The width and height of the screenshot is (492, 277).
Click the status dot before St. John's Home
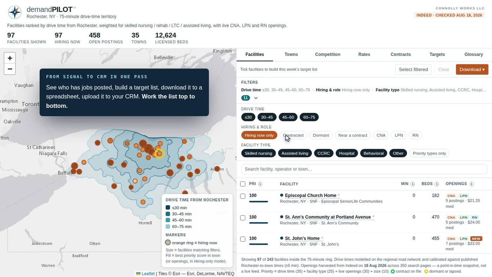click(281, 238)
